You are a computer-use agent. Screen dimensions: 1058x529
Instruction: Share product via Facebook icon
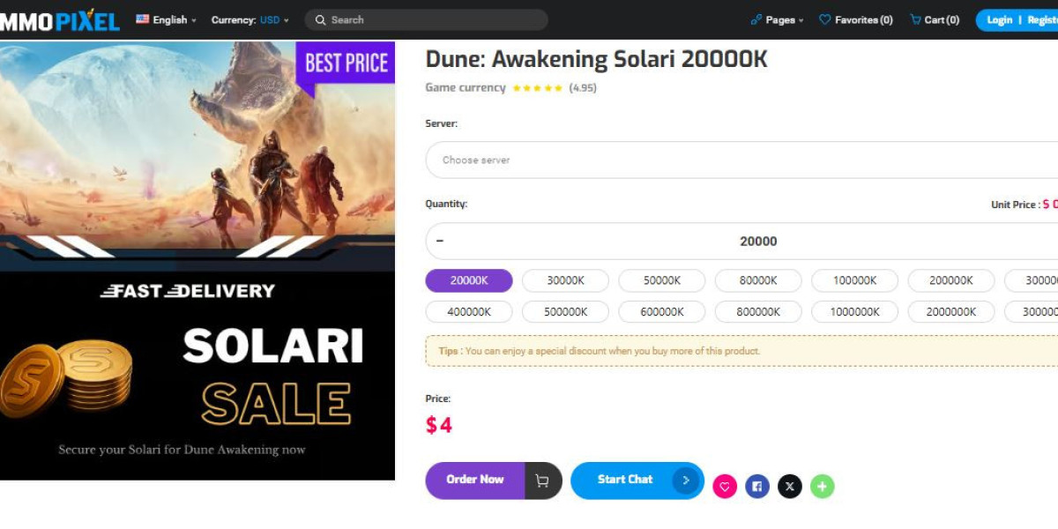coord(757,486)
